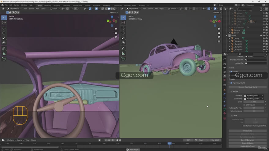Activate Select Box tool in right viewport

pyautogui.click(x=123, y=18)
